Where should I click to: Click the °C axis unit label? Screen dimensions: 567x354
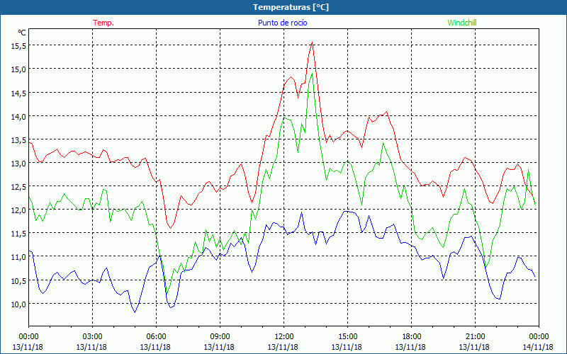tap(22, 33)
